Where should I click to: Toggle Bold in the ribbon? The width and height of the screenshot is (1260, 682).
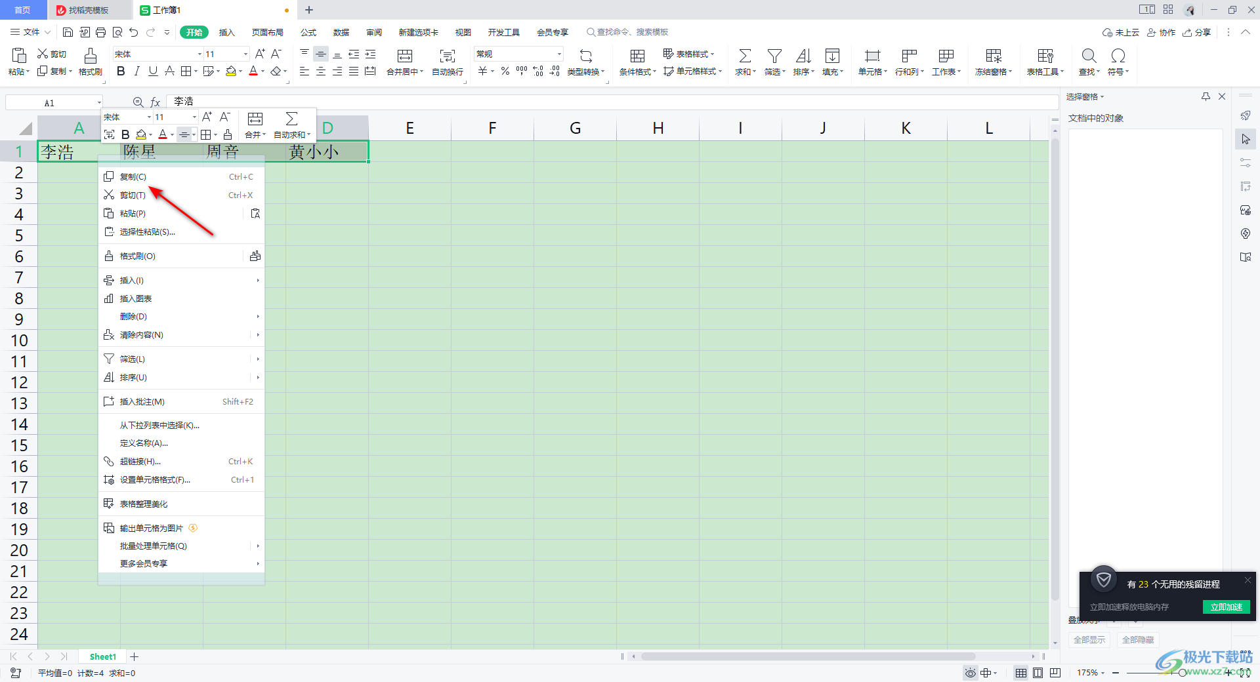pos(121,71)
